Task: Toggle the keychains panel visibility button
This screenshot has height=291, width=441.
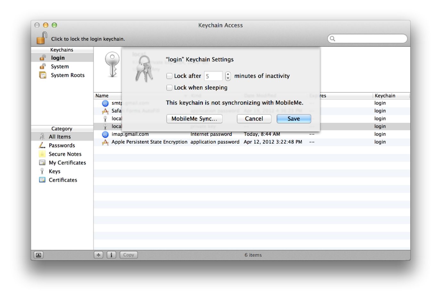Action: (38, 255)
